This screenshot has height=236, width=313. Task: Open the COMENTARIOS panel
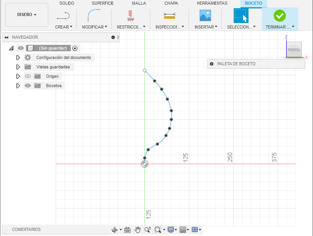(x=26, y=229)
